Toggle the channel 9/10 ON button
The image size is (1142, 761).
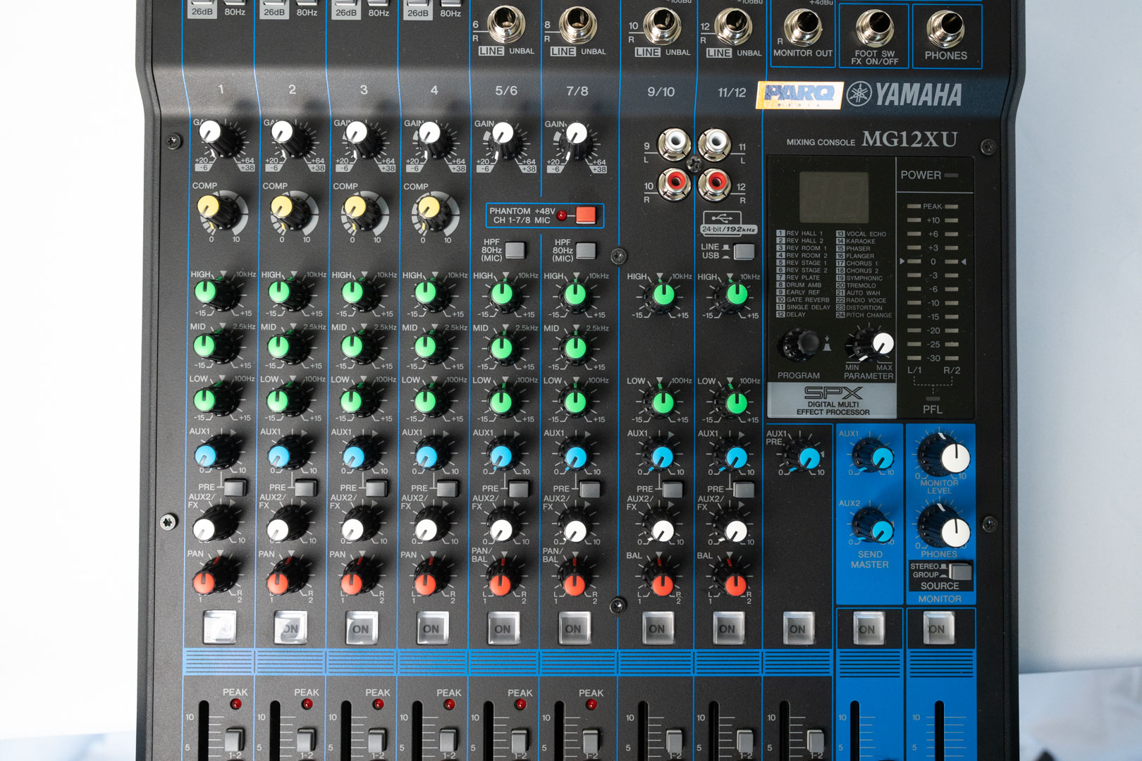pos(657,628)
